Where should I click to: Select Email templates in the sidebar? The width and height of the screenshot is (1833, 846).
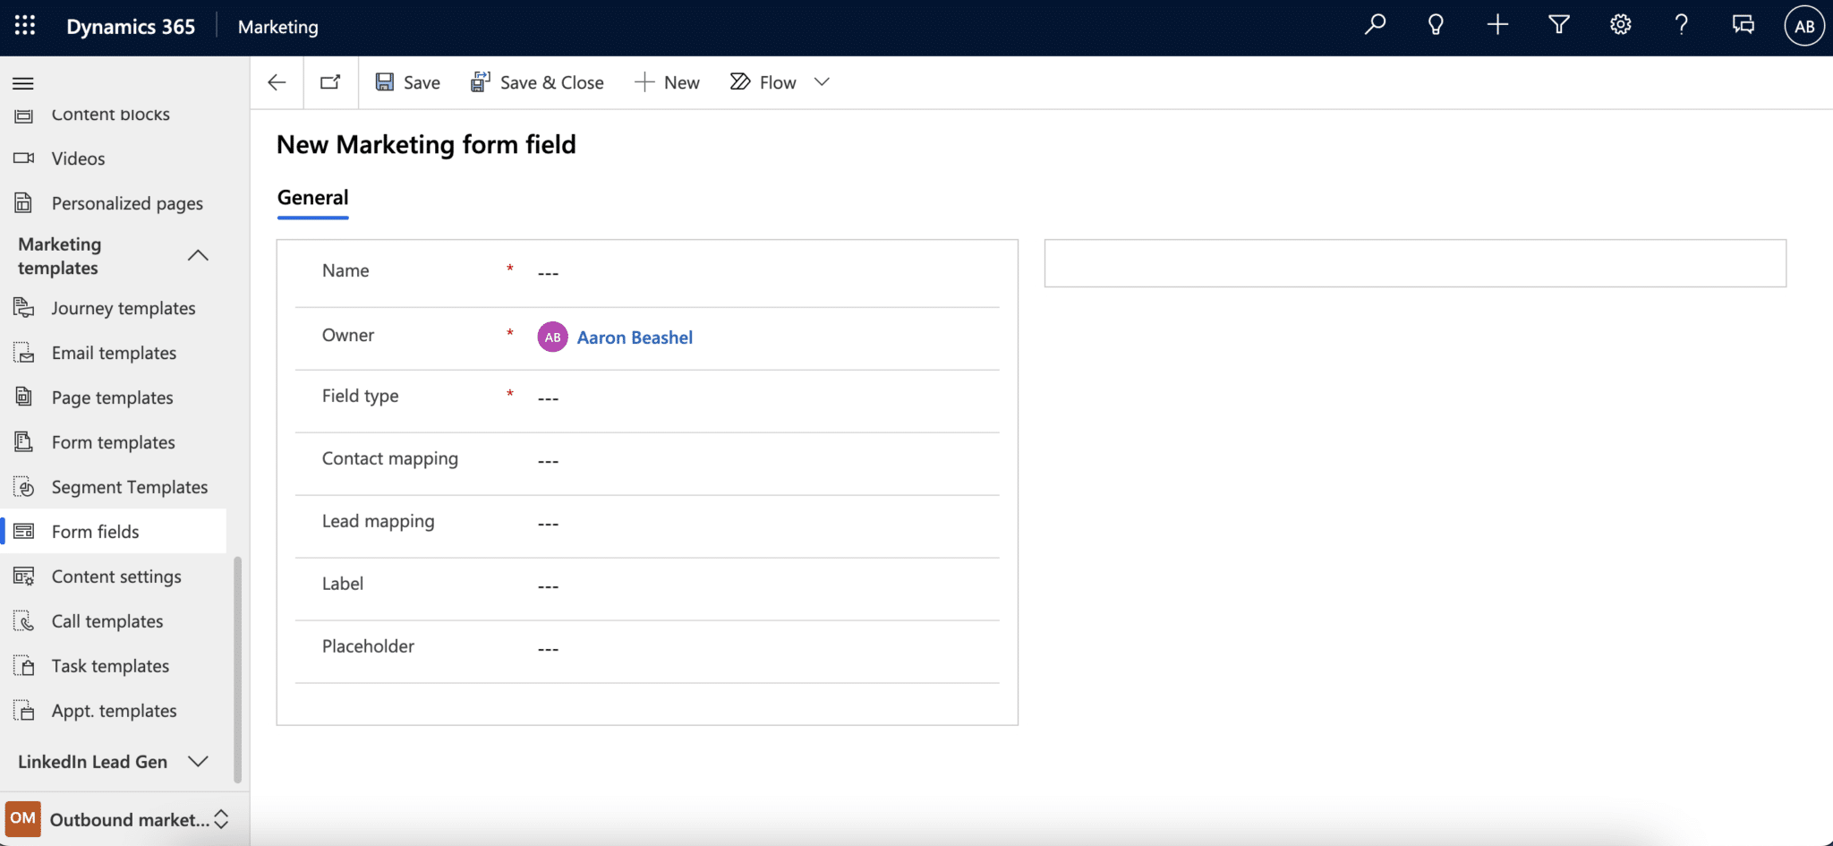[113, 352]
